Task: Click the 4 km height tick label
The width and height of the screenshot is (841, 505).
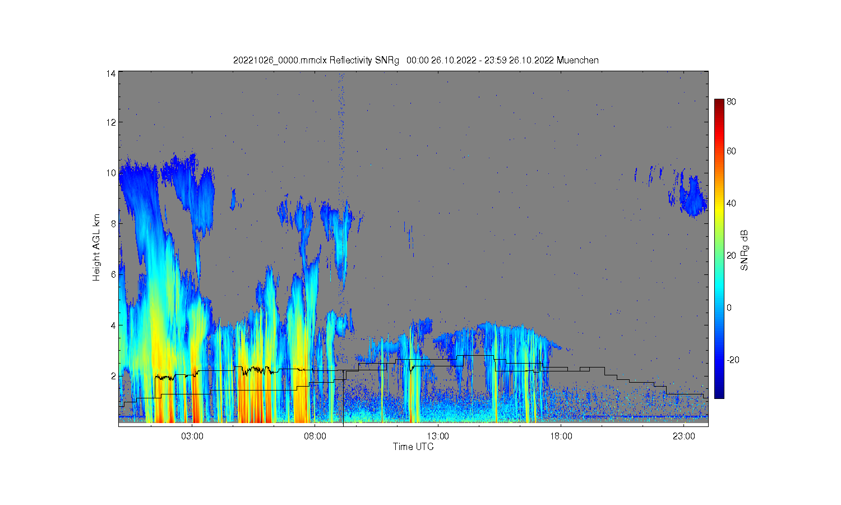Action: click(x=113, y=325)
